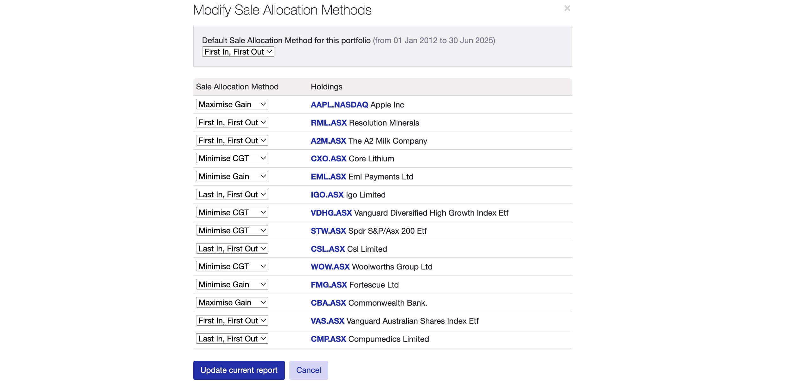The width and height of the screenshot is (787, 383).
Task: Open the default sale allocation method dropdown
Action: tap(238, 52)
